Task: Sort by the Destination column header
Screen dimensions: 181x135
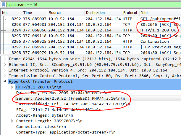Action: (103, 13)
